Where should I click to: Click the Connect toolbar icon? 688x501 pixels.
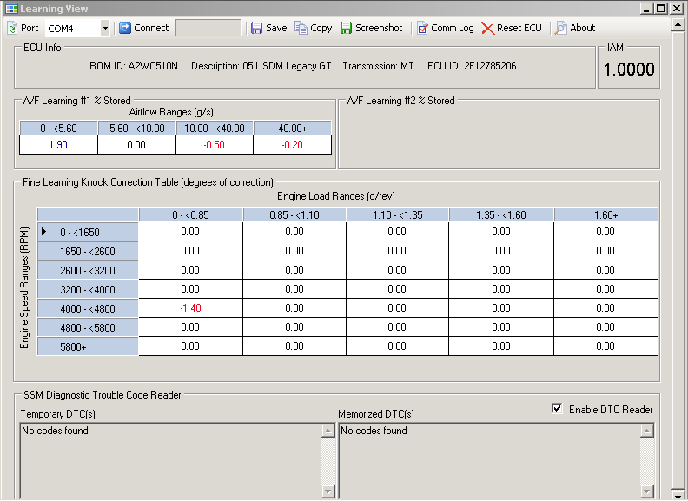(125, 28)
